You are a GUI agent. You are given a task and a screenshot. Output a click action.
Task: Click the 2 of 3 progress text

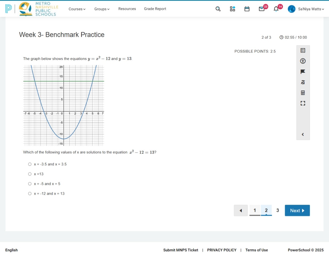[266, 37]
